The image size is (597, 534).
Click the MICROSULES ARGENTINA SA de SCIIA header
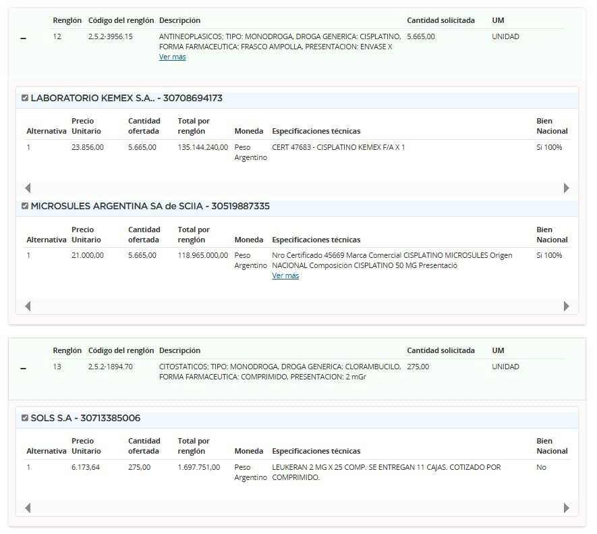click(x=150, y=206)
